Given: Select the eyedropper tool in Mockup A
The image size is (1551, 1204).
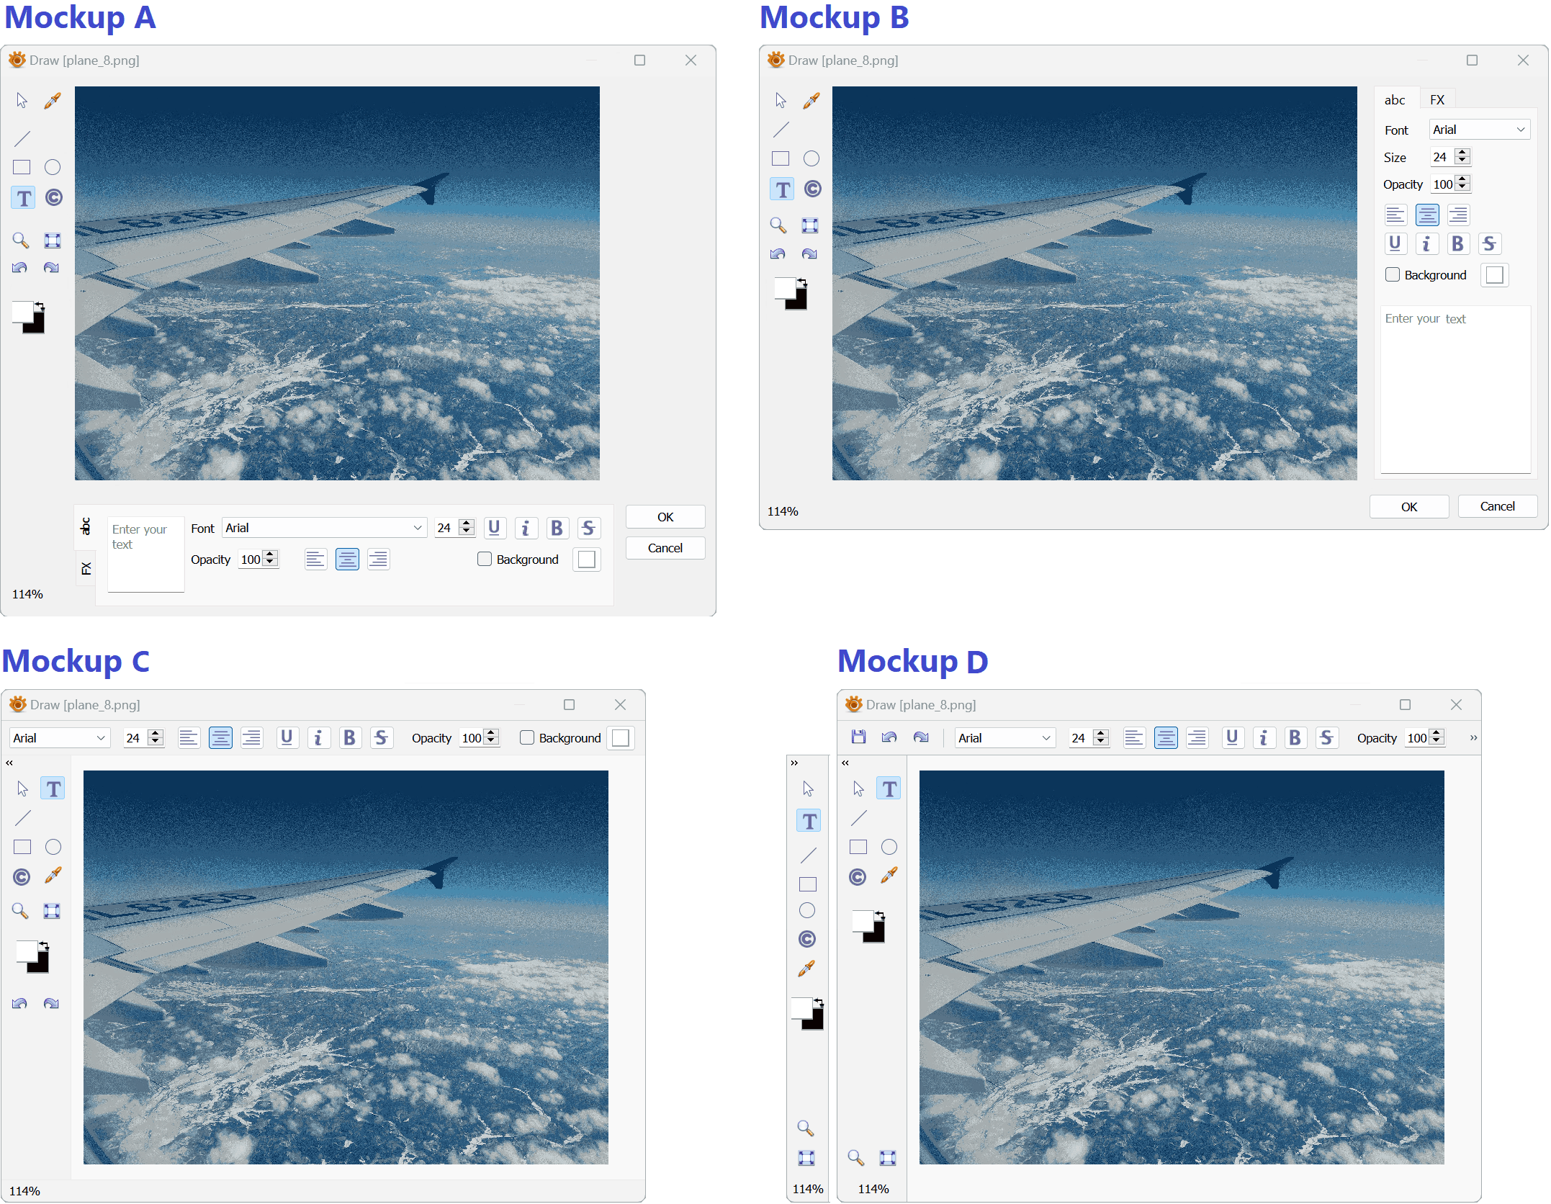Looking at the screenshot, I should coord(53,101).
